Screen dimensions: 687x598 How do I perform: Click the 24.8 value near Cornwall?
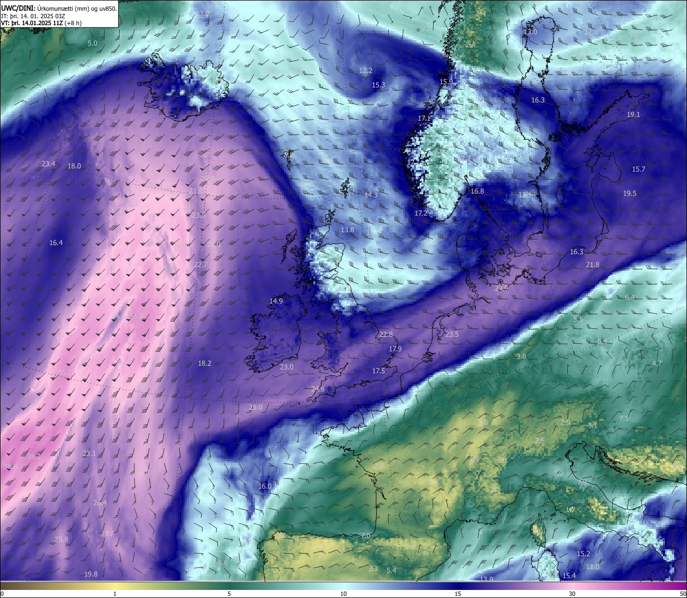point(318,389)
